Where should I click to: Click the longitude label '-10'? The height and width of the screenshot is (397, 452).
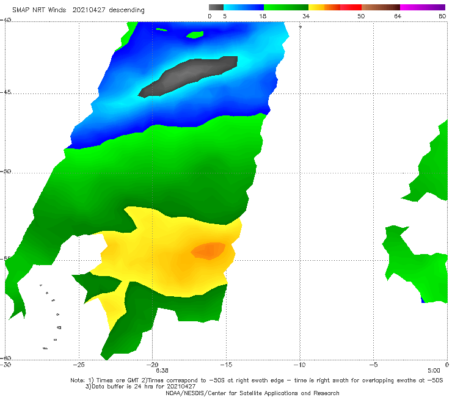click(300, 365)
